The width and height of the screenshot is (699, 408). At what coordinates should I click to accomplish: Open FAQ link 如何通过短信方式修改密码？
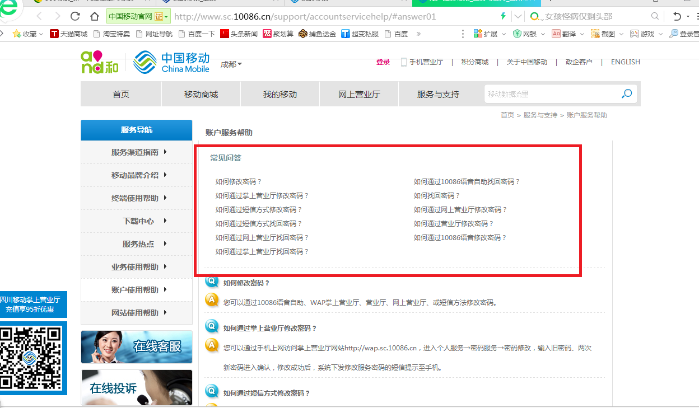click(x=259, y=210)
